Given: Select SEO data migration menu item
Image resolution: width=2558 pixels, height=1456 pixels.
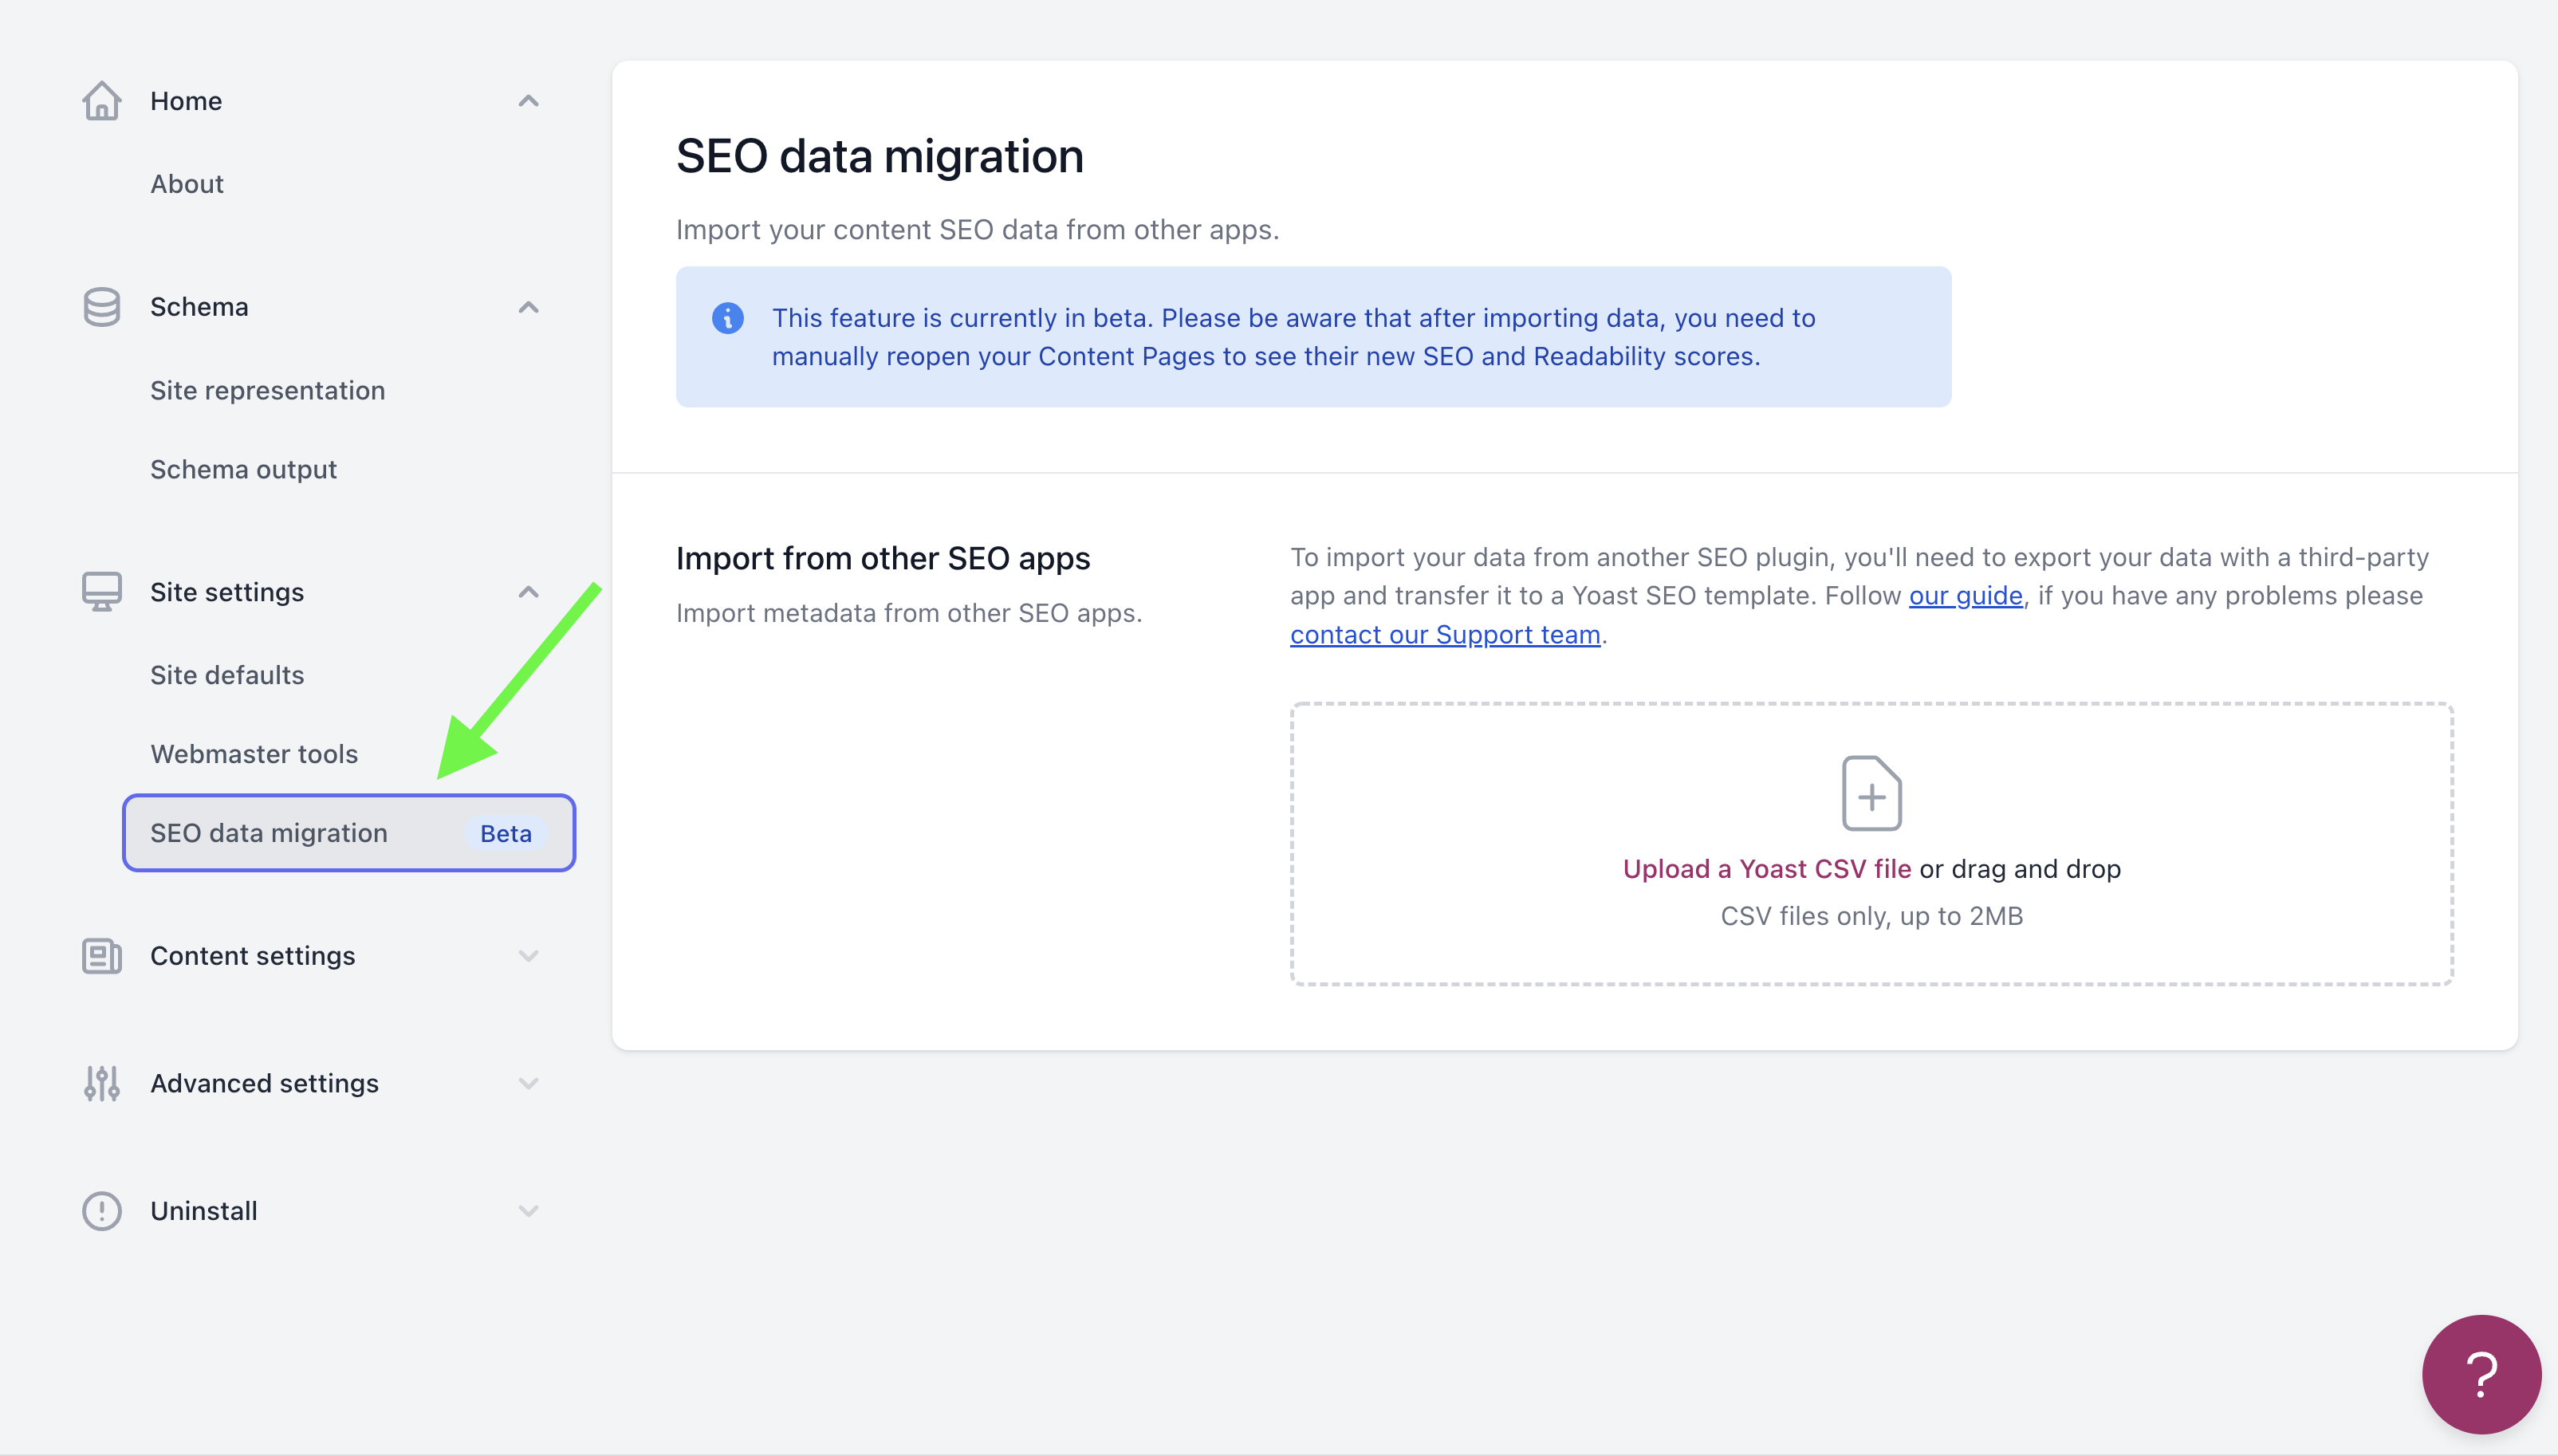Looking at the screenshot, I should (269, 833).
